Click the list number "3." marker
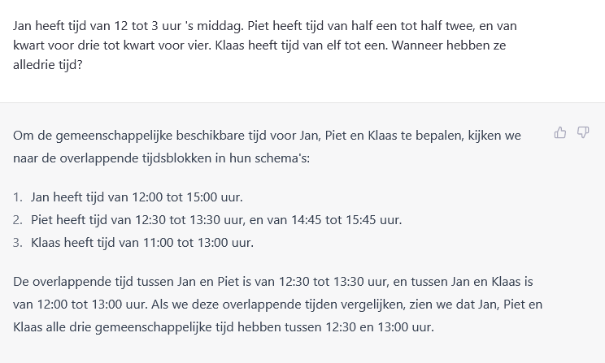This screenshot has width=605, height=363. click(18, 242)
